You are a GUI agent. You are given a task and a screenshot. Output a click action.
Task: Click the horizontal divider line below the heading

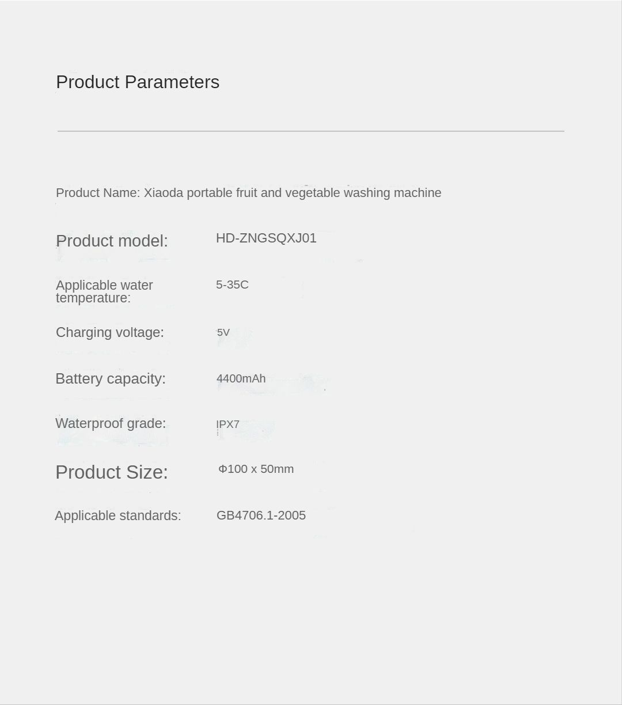pos(311,131)
